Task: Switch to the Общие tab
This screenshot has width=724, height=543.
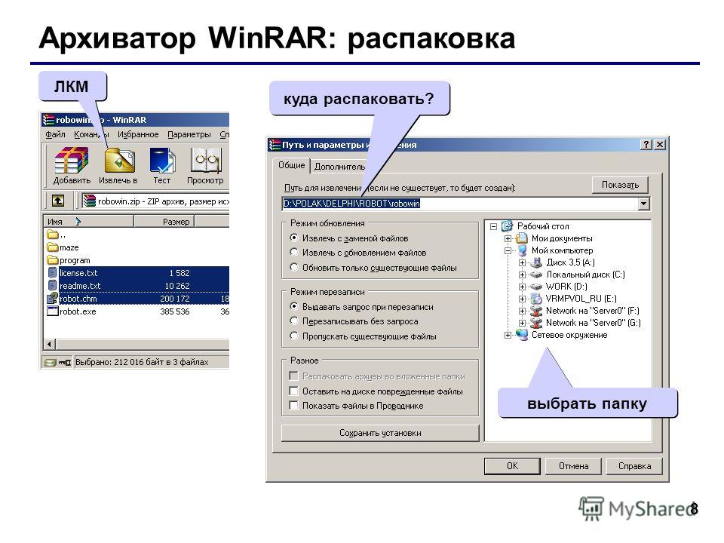Action: (x=291, y=165)
